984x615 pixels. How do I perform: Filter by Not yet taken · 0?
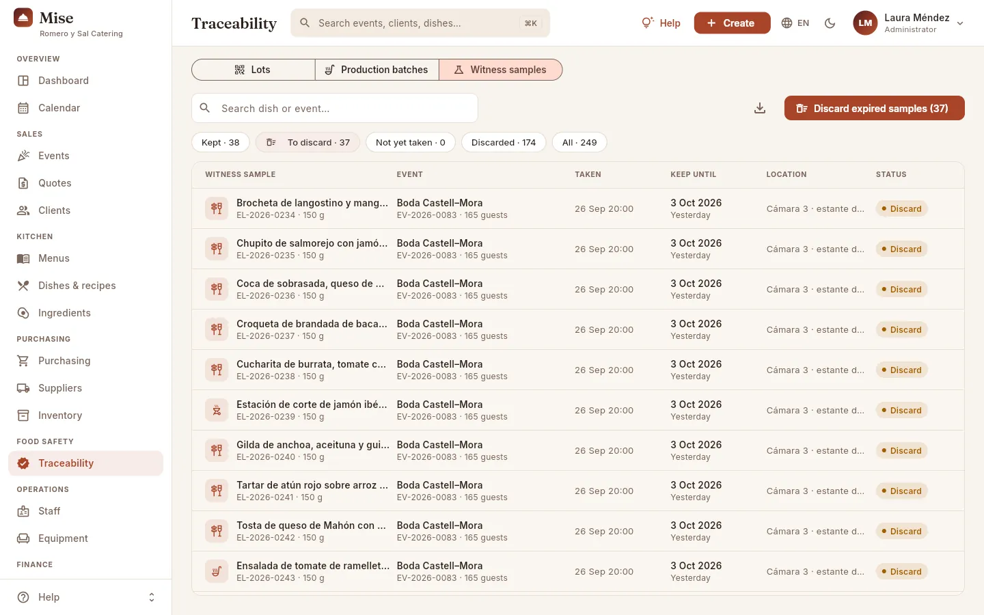point(411,142)
